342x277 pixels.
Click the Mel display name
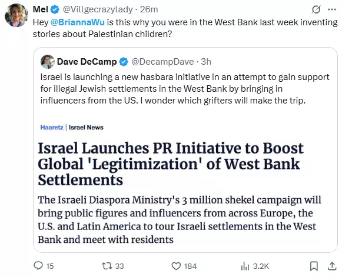(41, 9)
